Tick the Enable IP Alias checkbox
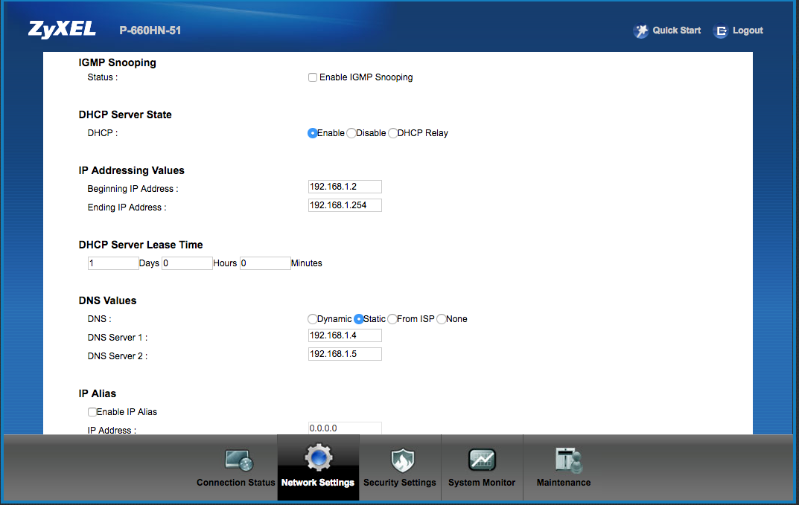This screenshot has width=799, height=505. pos(92,412)
